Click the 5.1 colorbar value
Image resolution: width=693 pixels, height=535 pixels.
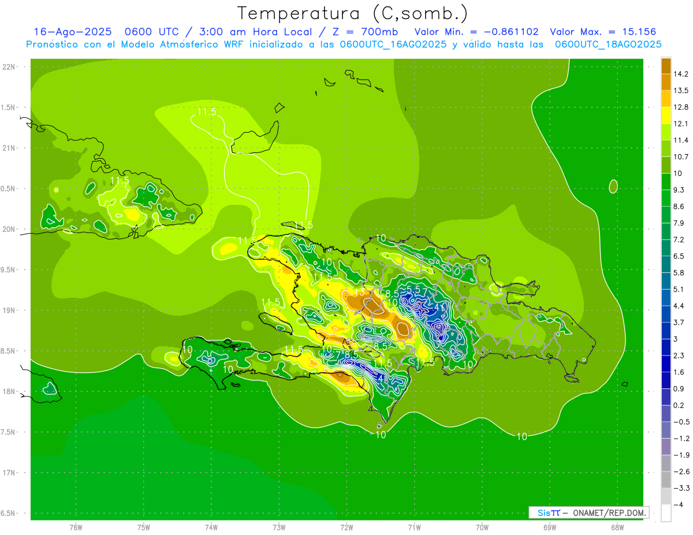(679, 289)
